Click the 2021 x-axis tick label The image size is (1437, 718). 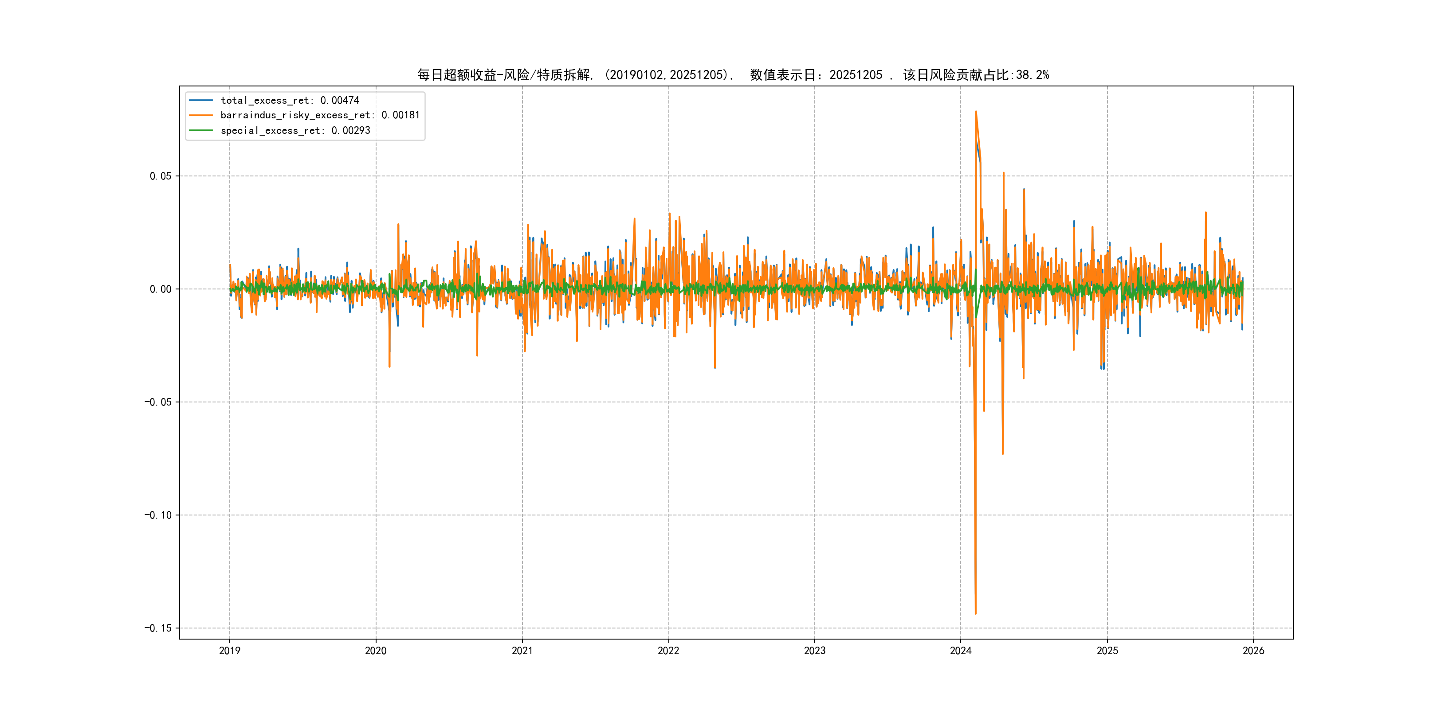click(x=522, y=651)
